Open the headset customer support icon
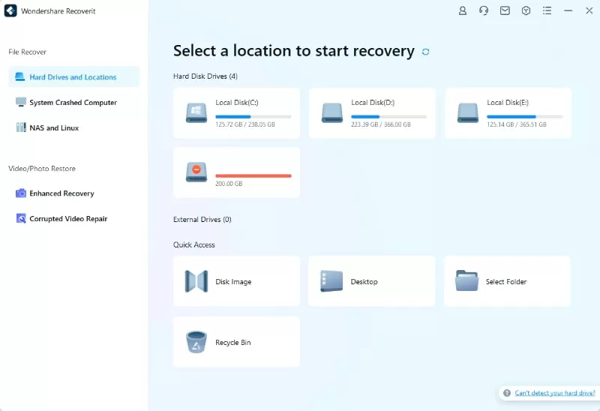The width and height of the screenshot is (600, 411). click(484, 10)
